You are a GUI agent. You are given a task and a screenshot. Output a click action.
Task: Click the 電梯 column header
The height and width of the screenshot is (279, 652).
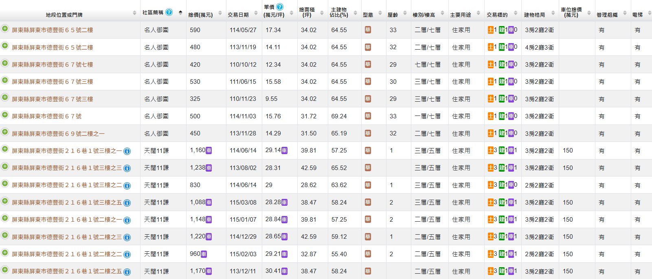pyautogui.click(x=637, y=15)
